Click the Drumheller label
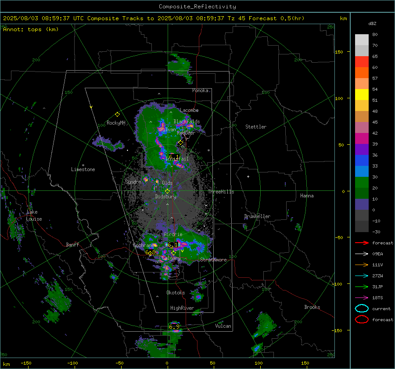Screen dimensions: 395x369 pos(257,216)
